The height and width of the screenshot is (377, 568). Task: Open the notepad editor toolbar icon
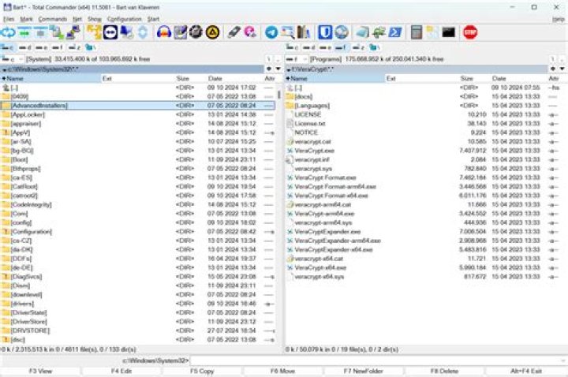click(180, 32)
